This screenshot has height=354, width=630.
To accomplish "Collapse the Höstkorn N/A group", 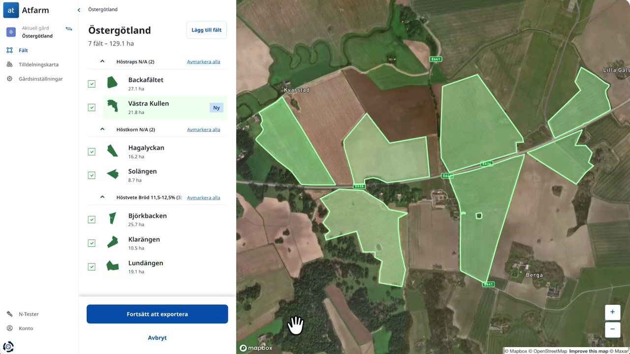I will [x=102, y=129].
